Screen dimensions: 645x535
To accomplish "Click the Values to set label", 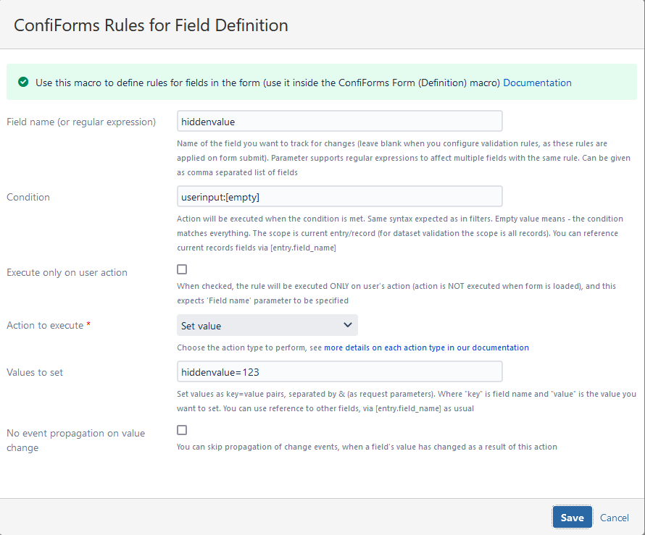I will pyautogui.click(x=35, y=372).
